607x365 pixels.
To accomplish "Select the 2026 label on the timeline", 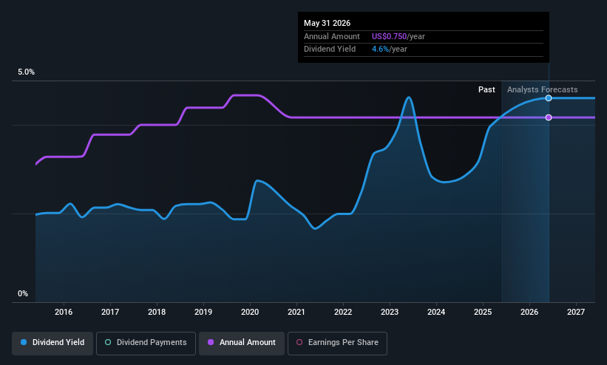I will [529, 312].
